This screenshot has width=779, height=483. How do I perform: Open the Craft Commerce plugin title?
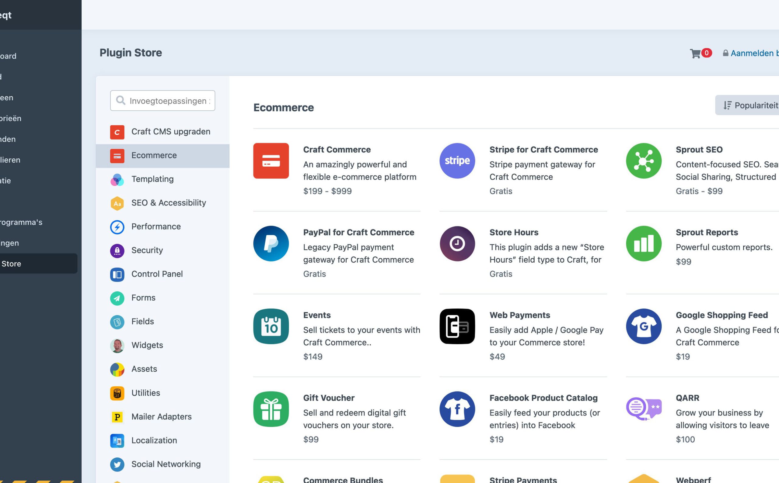337,150
